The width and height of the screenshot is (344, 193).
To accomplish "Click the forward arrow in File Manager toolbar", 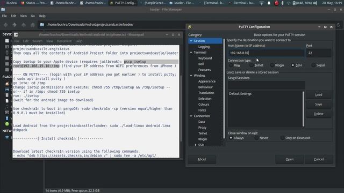I will click(15, 25).
